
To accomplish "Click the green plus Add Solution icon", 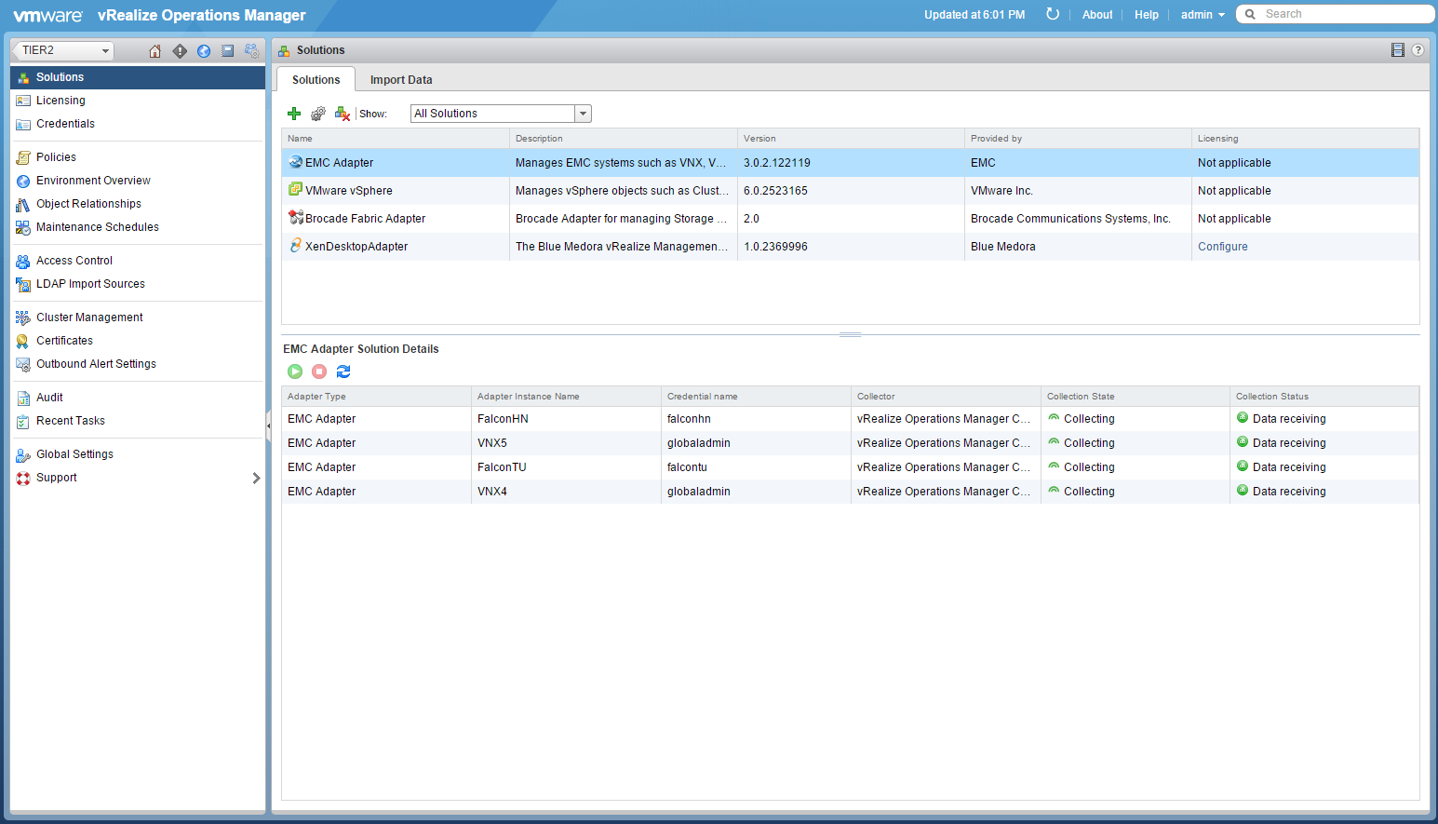I will click(x=294, y=114).
